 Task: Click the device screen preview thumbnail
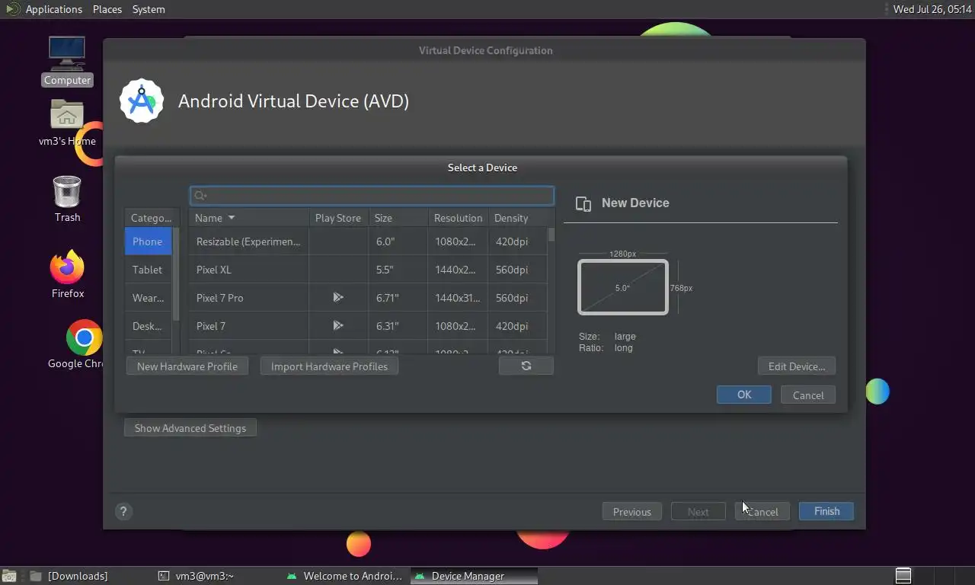click(x=623, y=287)
